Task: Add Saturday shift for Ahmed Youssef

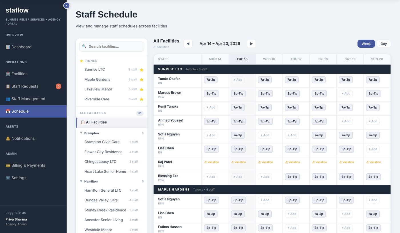Action: coord(346,121)
